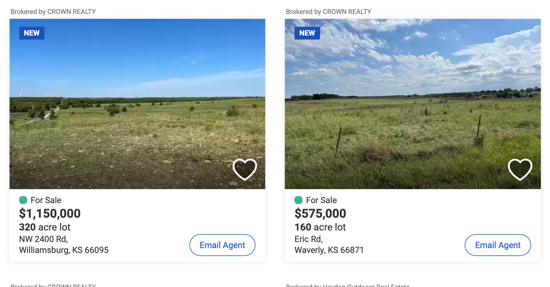Open the Waverly pasture photo
This screenshot has width=550, height=287.
click(x=412, y=103)
